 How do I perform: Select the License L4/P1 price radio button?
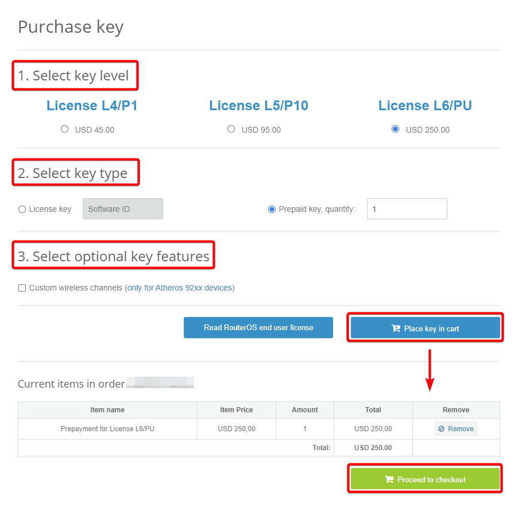pos(64,129)
